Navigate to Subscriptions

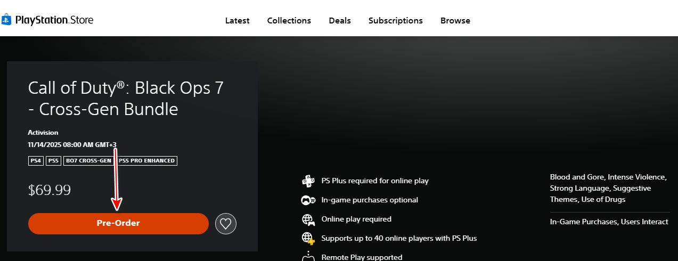pyautogui.click(x=395, y=21)
